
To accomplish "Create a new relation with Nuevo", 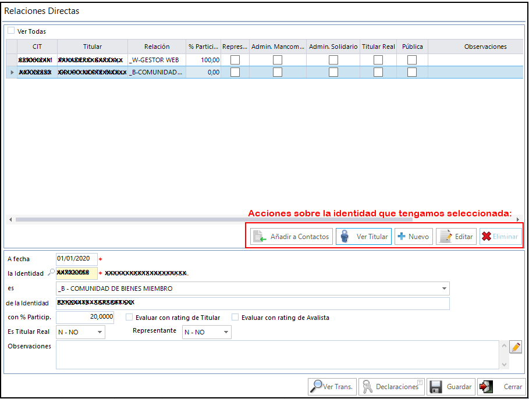I will [414, 236].
